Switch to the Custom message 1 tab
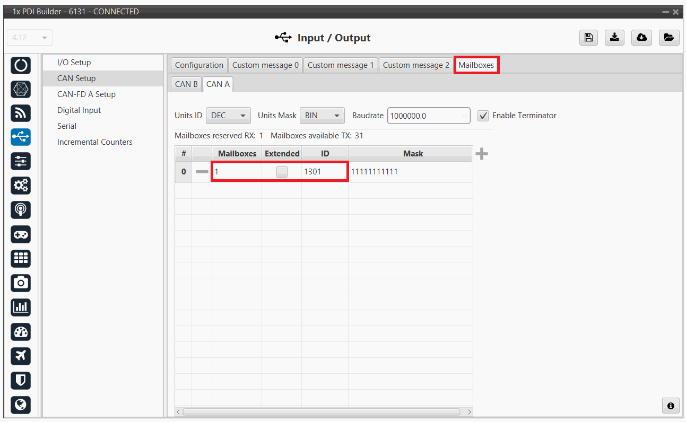 click(x=341, y=65)
